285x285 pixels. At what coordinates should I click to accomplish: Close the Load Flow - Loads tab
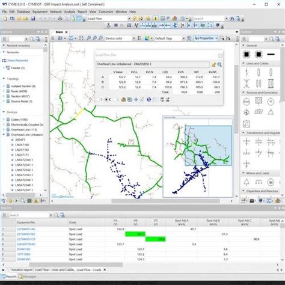(105, 270)
